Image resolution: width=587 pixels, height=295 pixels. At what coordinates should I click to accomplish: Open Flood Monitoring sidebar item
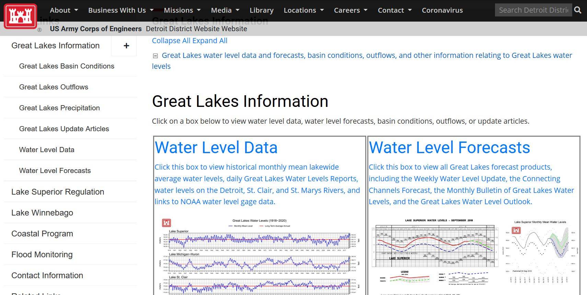42,255
